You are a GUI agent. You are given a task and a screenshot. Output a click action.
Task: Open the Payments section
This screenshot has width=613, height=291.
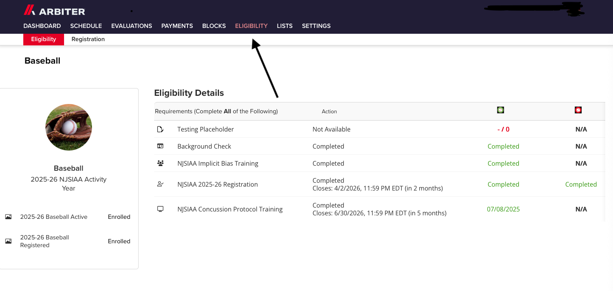[x=177, y=26]
